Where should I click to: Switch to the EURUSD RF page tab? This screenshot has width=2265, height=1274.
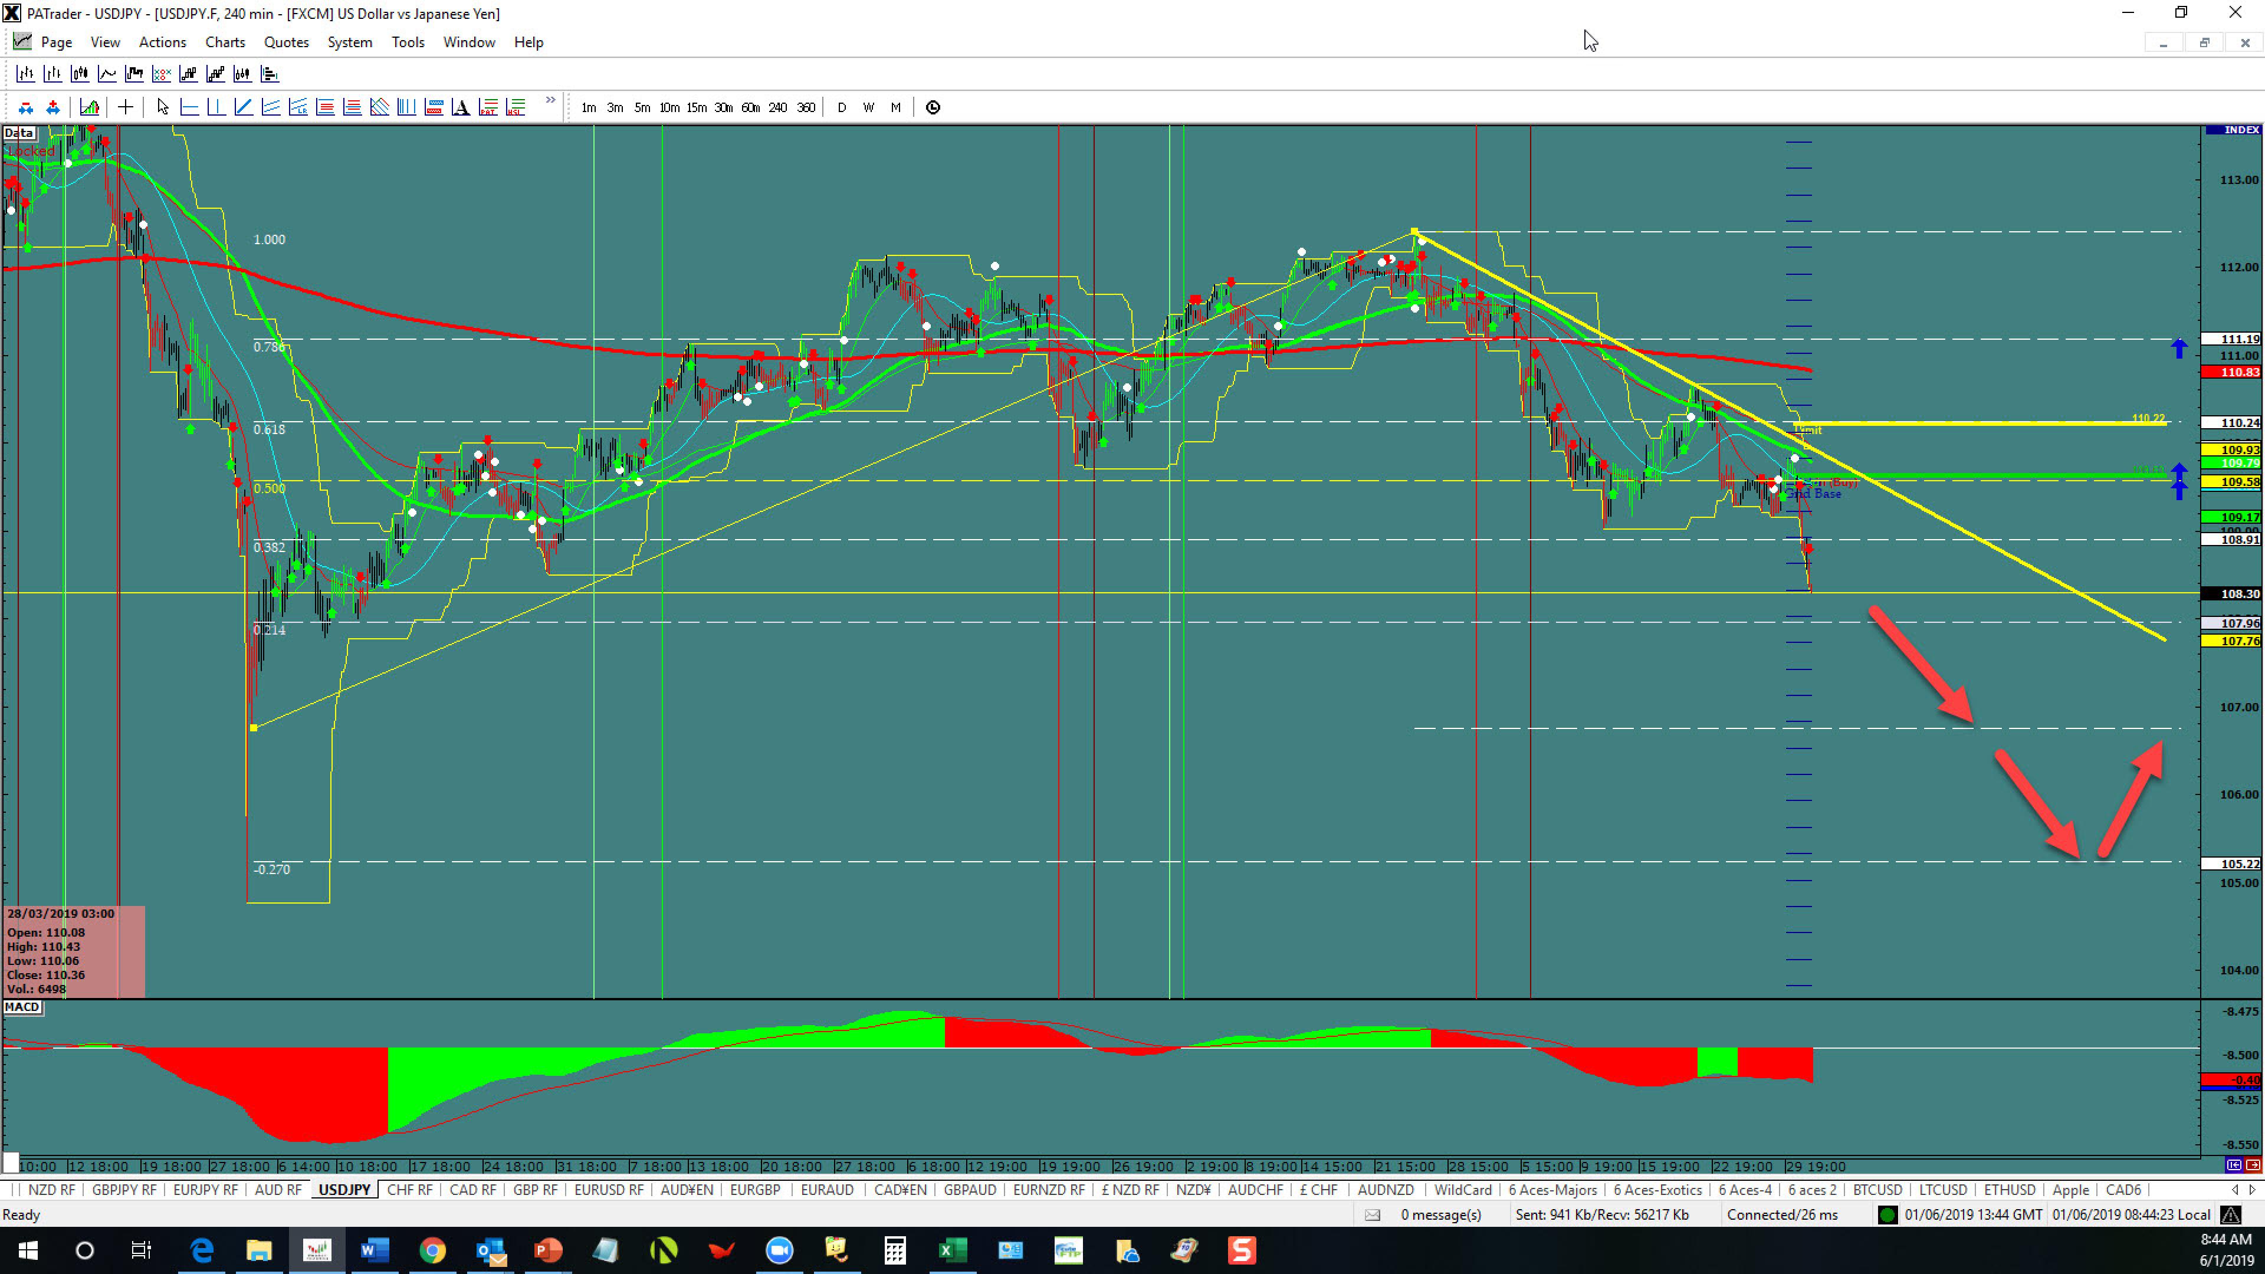(609, 1190)
